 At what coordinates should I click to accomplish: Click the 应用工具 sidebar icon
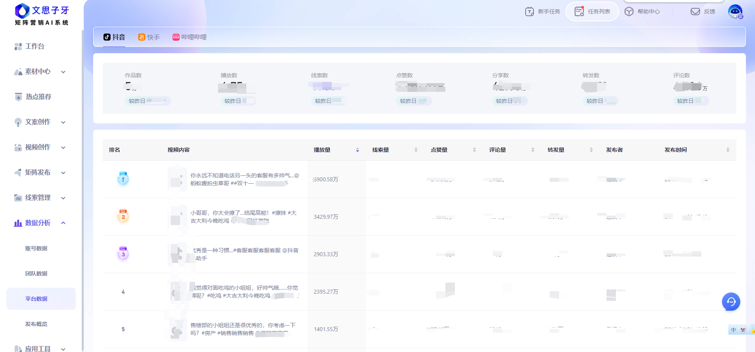click(18, 349)
